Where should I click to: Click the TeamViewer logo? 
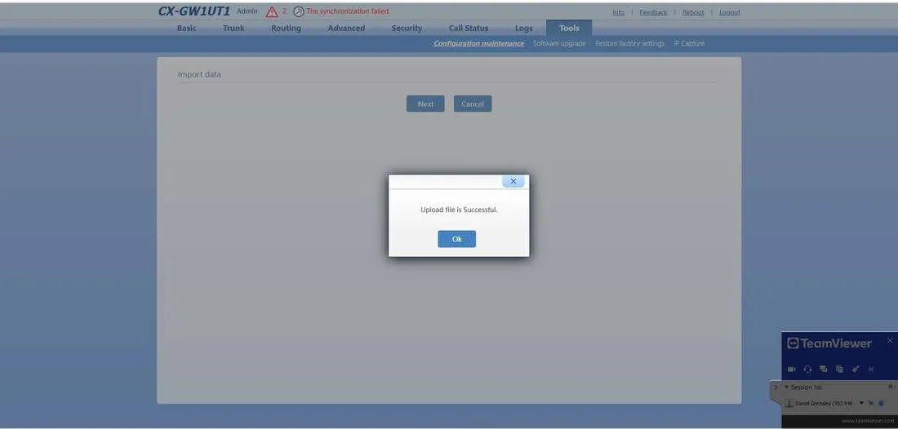coord(829,343)
